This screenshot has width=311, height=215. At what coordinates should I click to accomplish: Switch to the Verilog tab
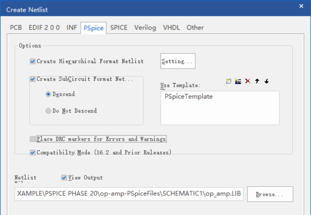tap(145, 28)
